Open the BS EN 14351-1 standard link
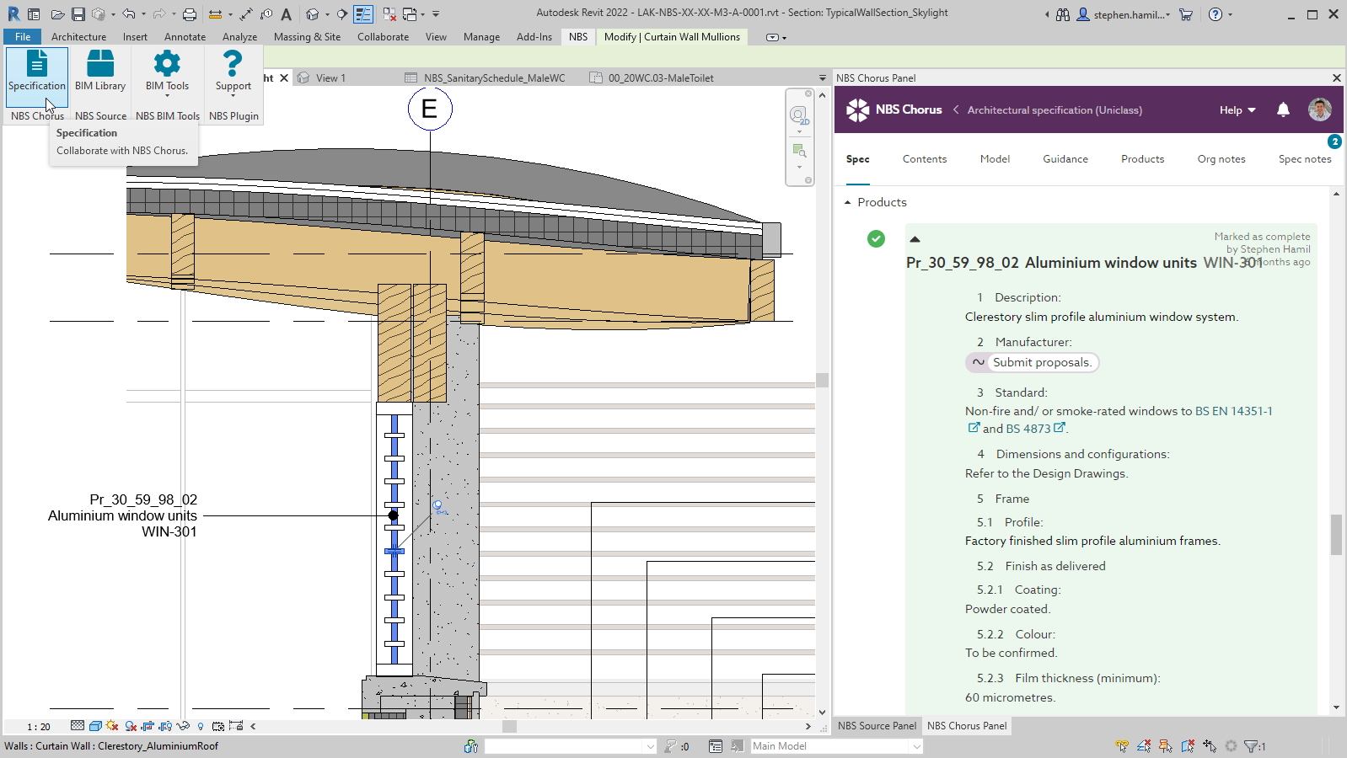Viewport: 1347px width, 758px height. click(1233, 412)
